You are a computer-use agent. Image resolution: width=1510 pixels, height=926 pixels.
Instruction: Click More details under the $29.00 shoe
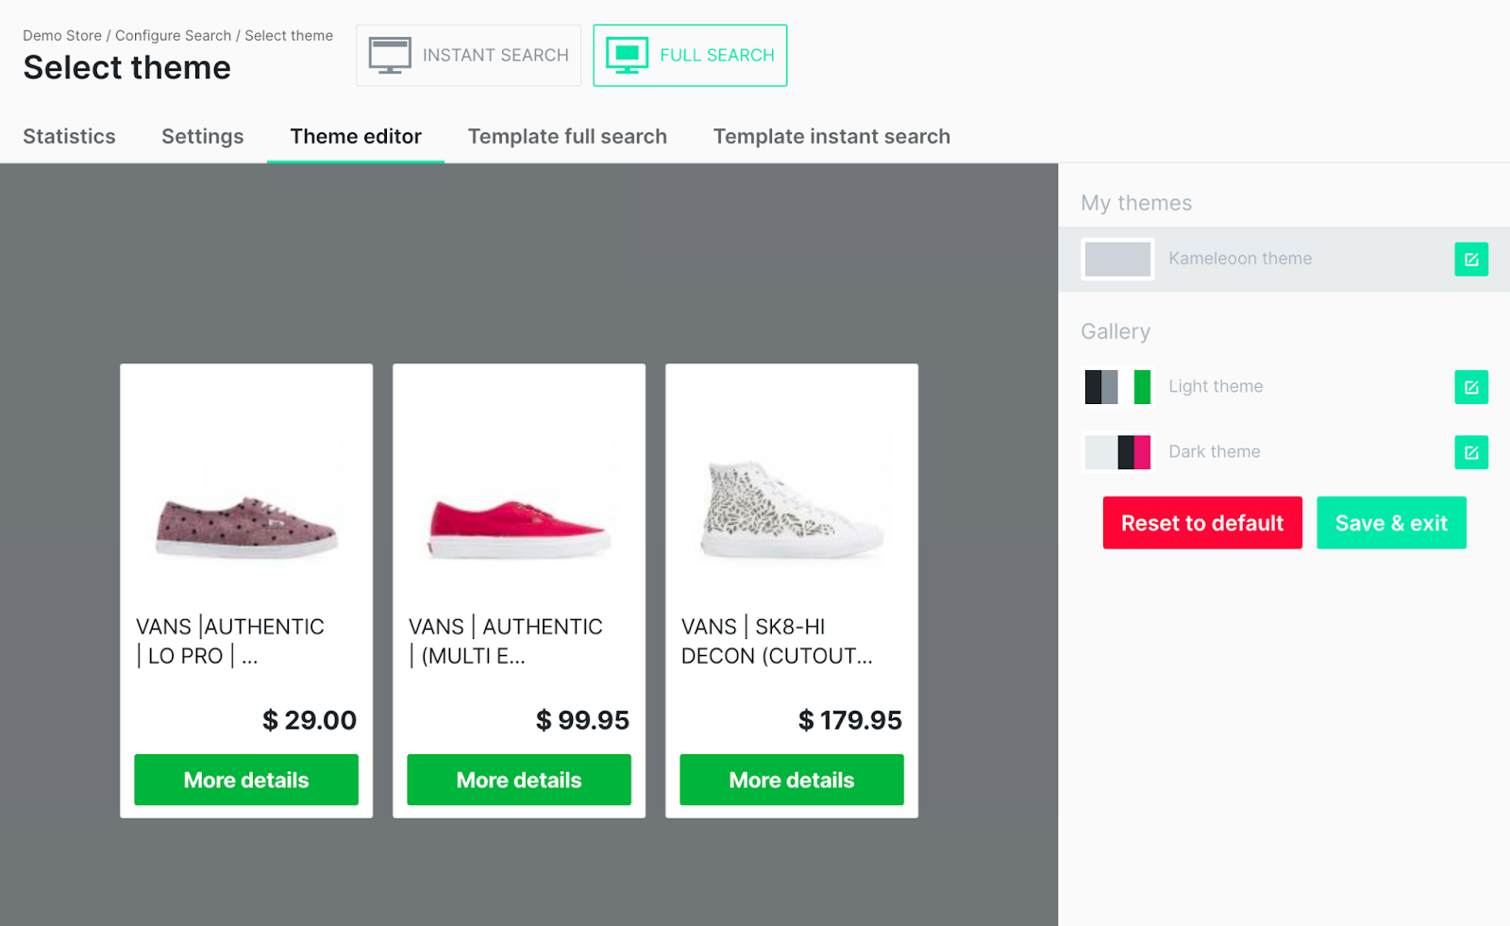246,780
